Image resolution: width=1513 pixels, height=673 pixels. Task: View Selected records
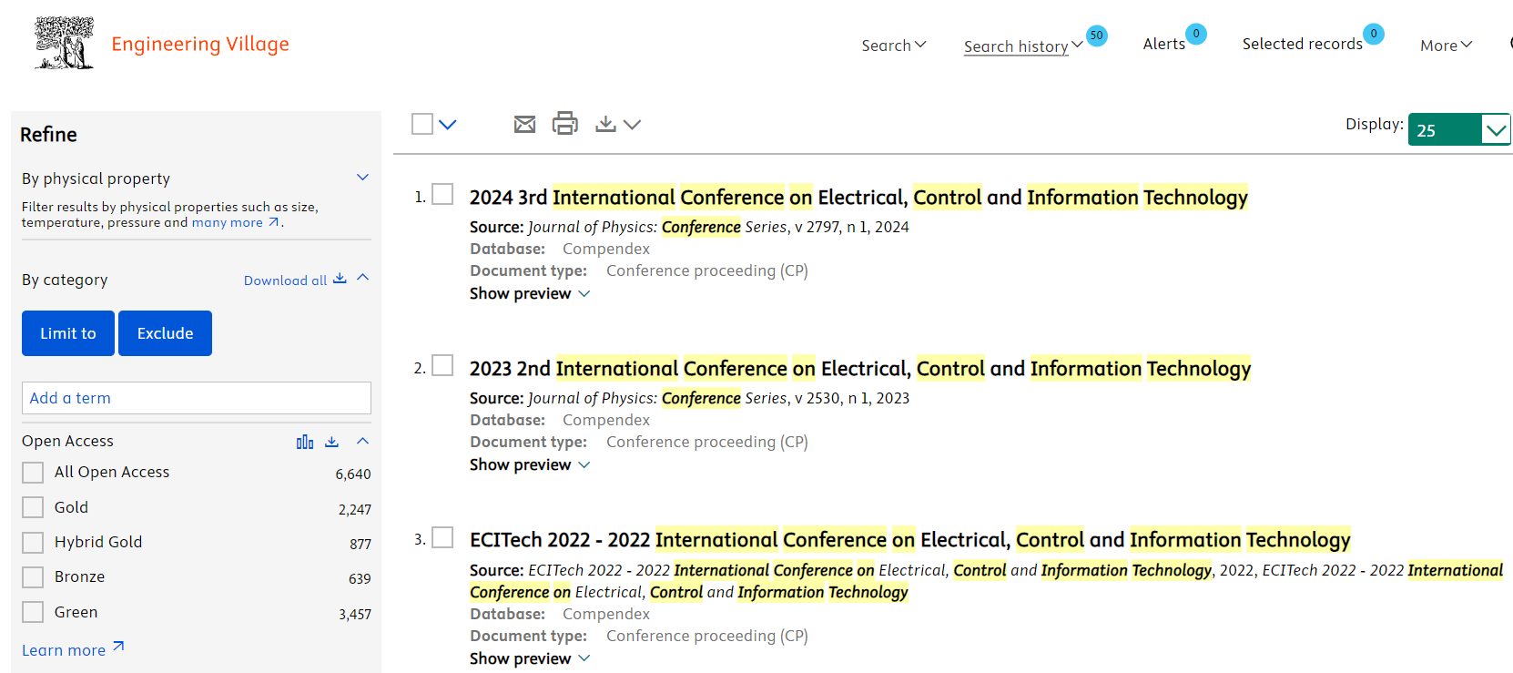(1302, 44)
